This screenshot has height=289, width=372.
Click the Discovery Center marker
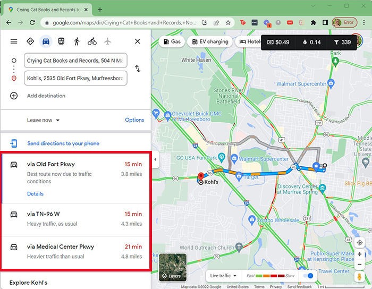(x=322, y=188)
